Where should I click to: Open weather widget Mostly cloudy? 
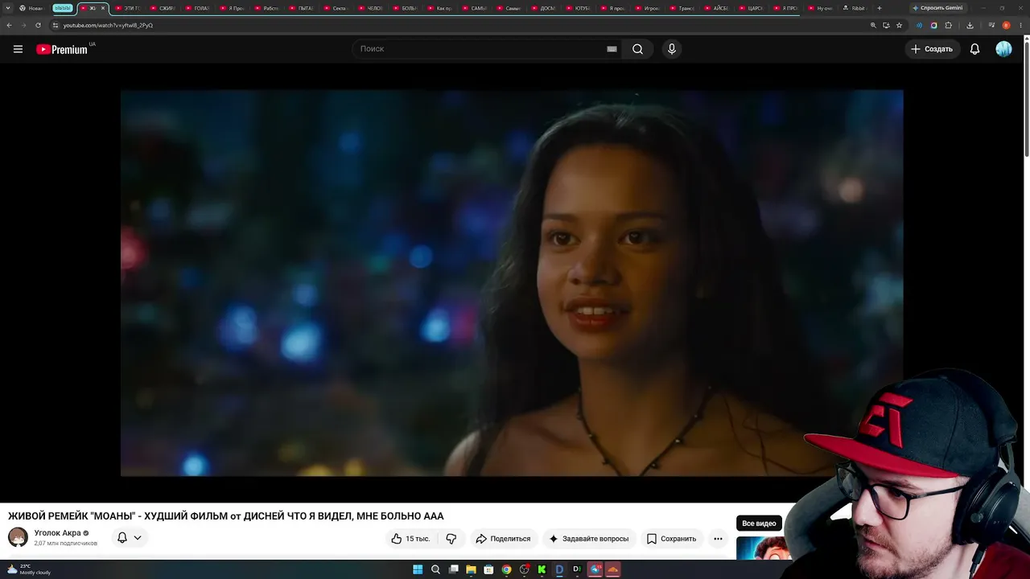point(29,569)
